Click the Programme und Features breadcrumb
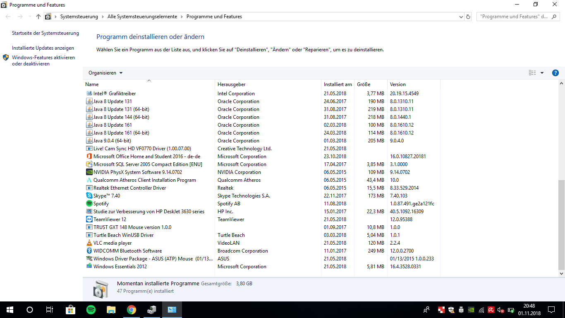 214,17
